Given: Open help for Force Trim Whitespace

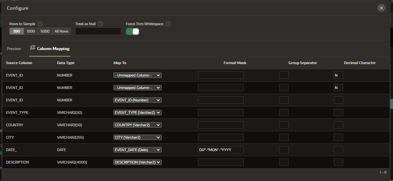Looking at the screenshot, I should (x=168, y=24).
